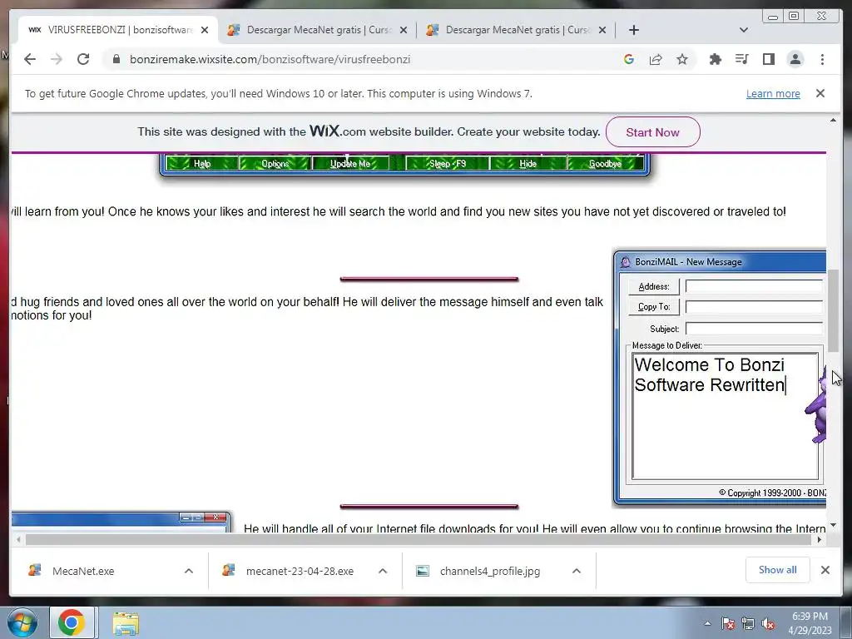Expand options for channels4_profile.jpg download
This screenshot has height=639, width=852.
[x=577, y=571]
